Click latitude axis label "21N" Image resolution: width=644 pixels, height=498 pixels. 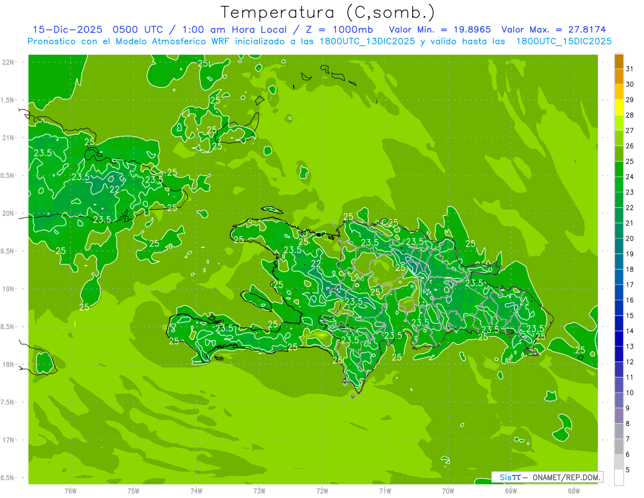[x=9, y=138]
